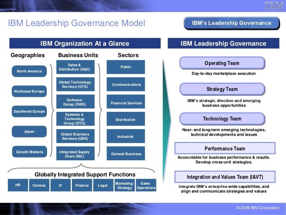The width and height of the screenshot is (286, 215).
Task: Click the IBM Organization At a Glance header
Action: pos(85,43)
